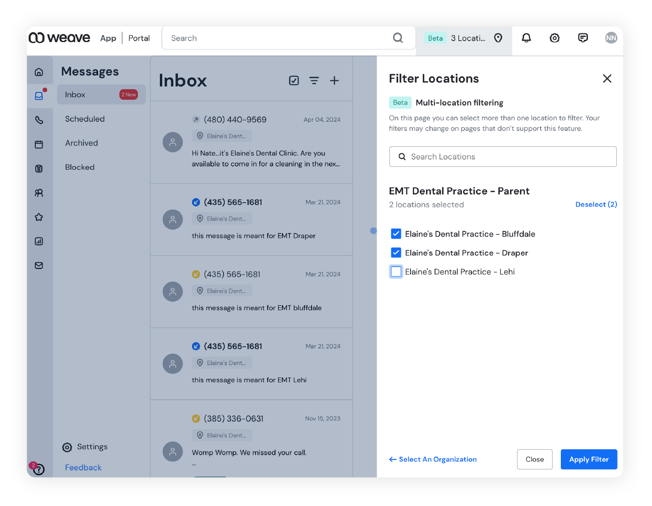652x506 pixels.
Task: Uncheck Elaine's Dental Practice - Bluffdale
Action: tap(396, 234)
